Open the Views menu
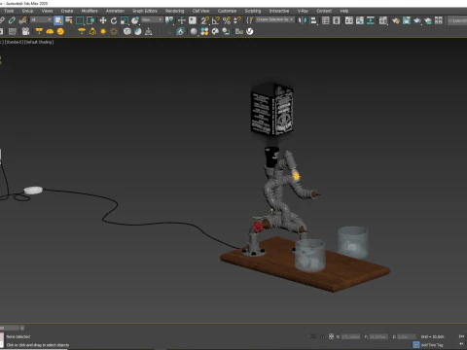Screen dimensions: 467x350 [47, 11]
